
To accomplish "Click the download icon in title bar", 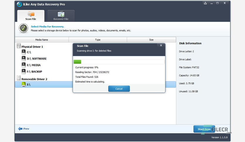I will coord(205,3).
